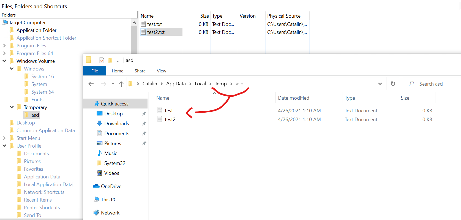Collapse the Windows subfolder node

pos(12,69)
